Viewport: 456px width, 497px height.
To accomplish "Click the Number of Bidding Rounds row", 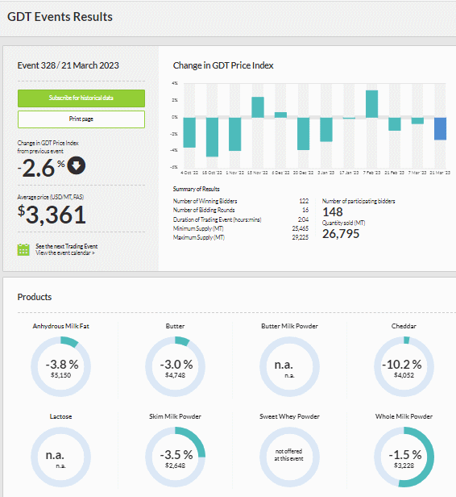I will coord(241,210).
